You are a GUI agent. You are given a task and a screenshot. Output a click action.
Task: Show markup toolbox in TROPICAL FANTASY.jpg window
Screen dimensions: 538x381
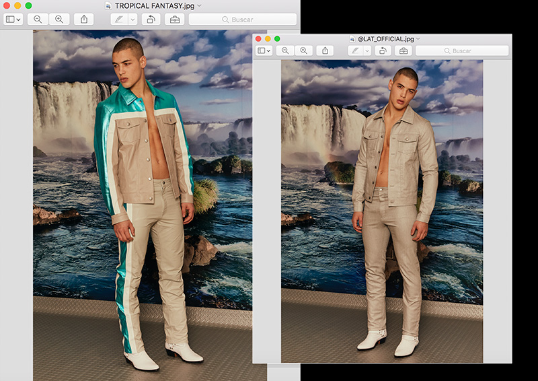175,20
